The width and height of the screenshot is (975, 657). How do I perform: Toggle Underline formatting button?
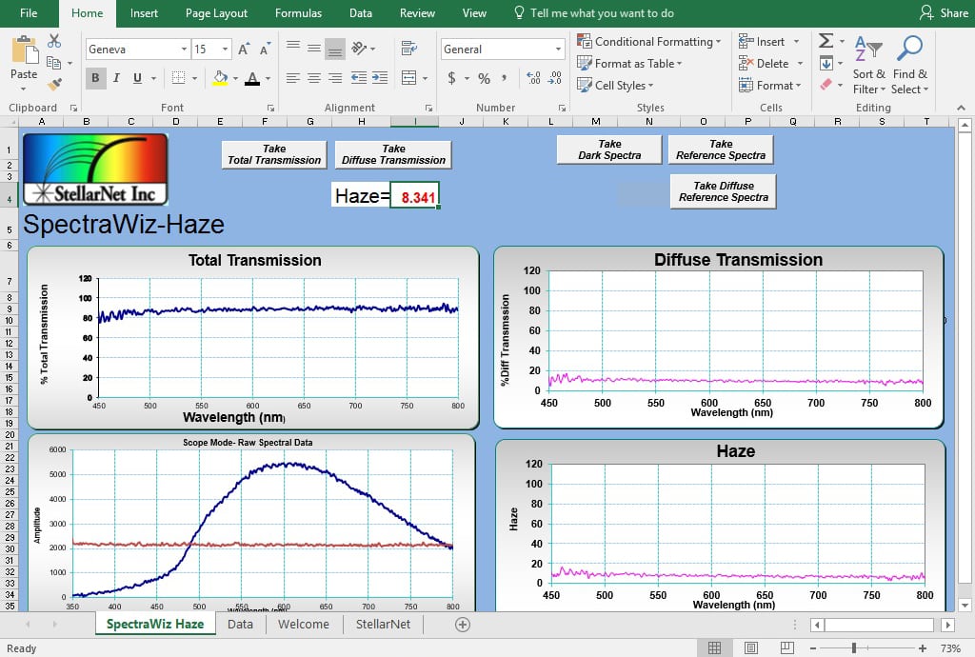coord(137,78)
